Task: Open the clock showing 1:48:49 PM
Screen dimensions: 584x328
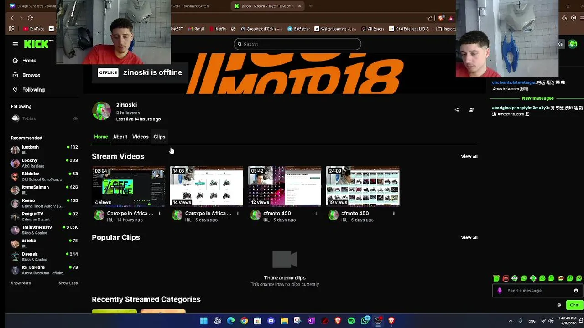Action: pos(568,321)
